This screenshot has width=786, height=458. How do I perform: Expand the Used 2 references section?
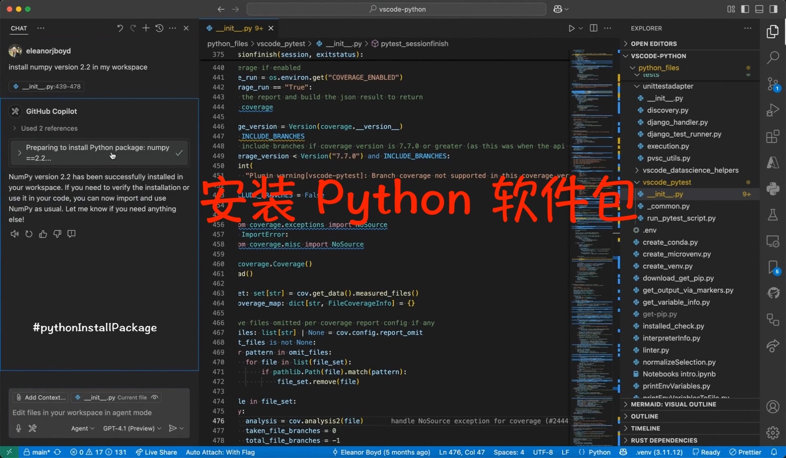coord(49,128)
